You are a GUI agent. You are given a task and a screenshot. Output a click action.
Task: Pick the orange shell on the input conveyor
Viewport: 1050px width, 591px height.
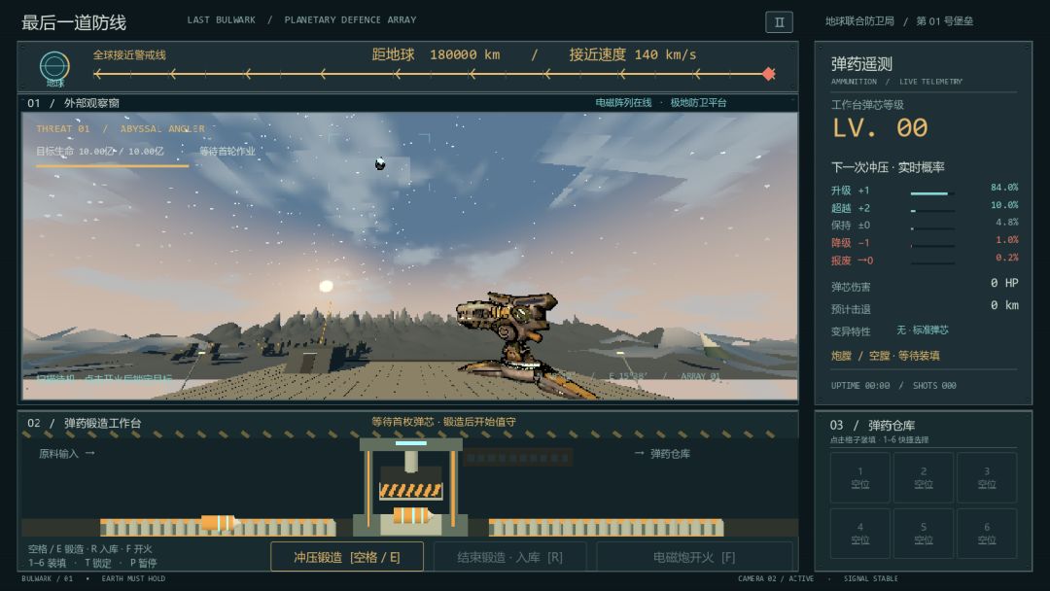[219, 522]
